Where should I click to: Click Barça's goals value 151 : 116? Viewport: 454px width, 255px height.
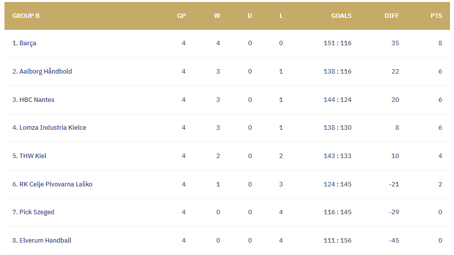[x=337, y=43]
